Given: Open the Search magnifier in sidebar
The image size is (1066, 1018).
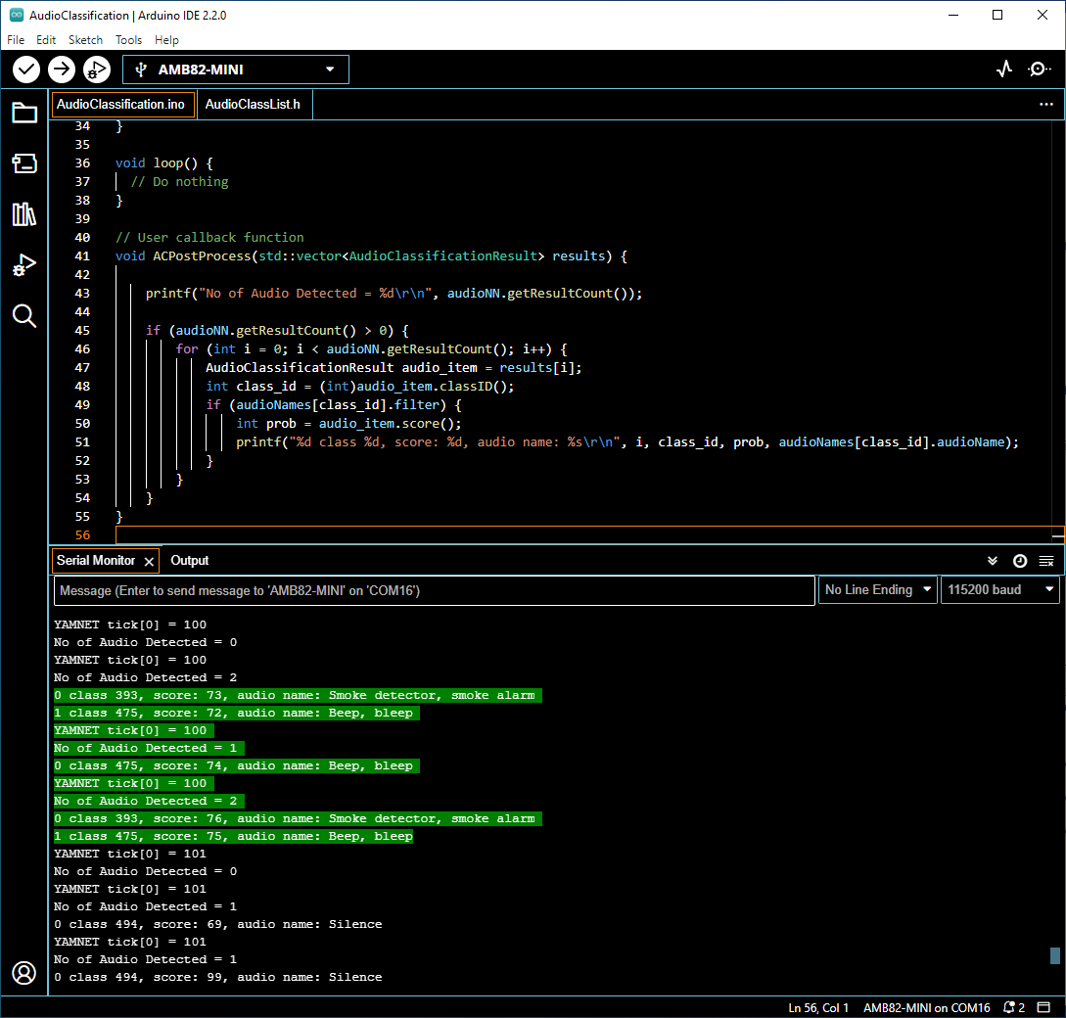Looking at the screenshot, I should (24, 315).
